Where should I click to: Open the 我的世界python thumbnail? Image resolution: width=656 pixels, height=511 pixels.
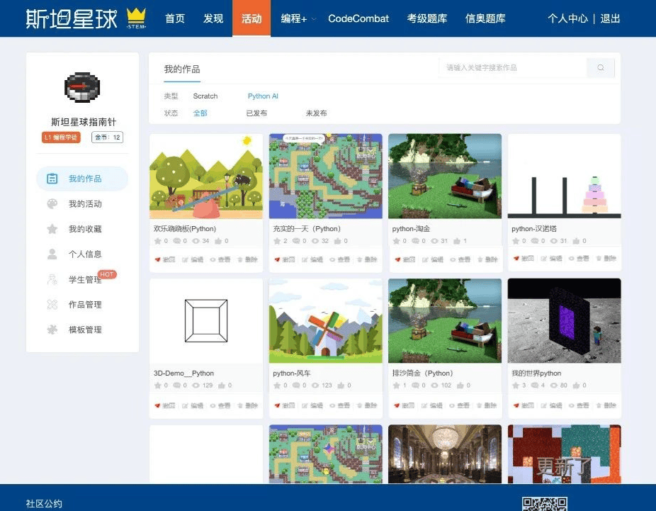(564, 320)
